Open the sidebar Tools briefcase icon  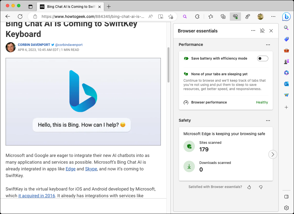(x=286, y=50)
